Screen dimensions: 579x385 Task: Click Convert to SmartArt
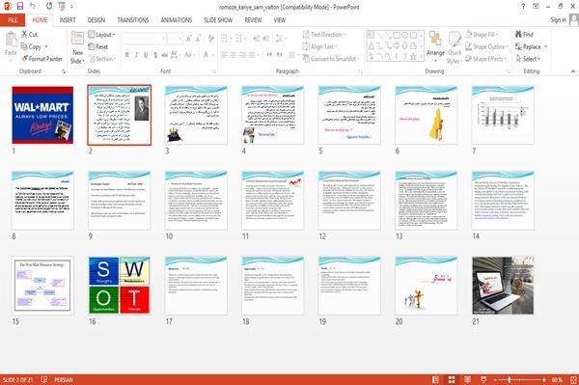point(331,59)
